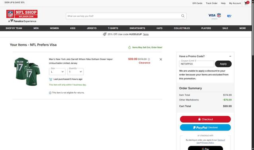Remove the Jets jersey with the X
This screenshot has height=150, width=254.
(161, 59)
